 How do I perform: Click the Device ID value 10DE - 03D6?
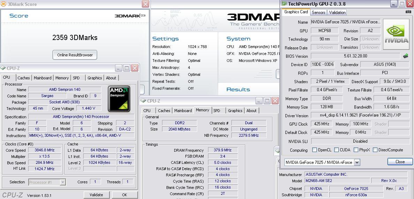click(323, 64)
